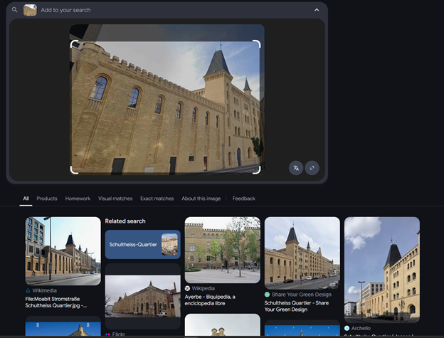The height and width of the screenshot is (338, 444).
Task: Click the Wikipedia source icon
Action: [187, 288]
